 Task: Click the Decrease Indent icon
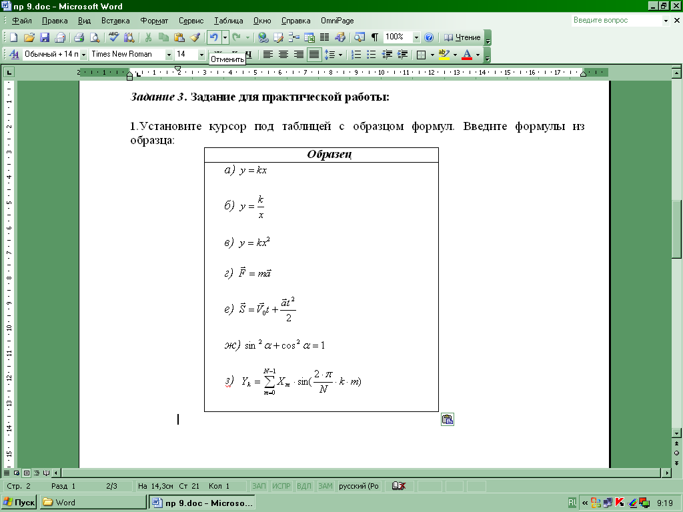(387, 55)
